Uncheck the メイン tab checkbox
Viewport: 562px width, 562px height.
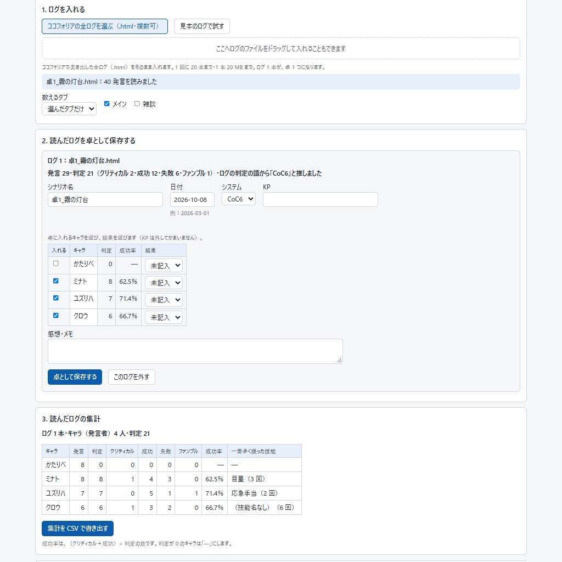coord(107,104)
